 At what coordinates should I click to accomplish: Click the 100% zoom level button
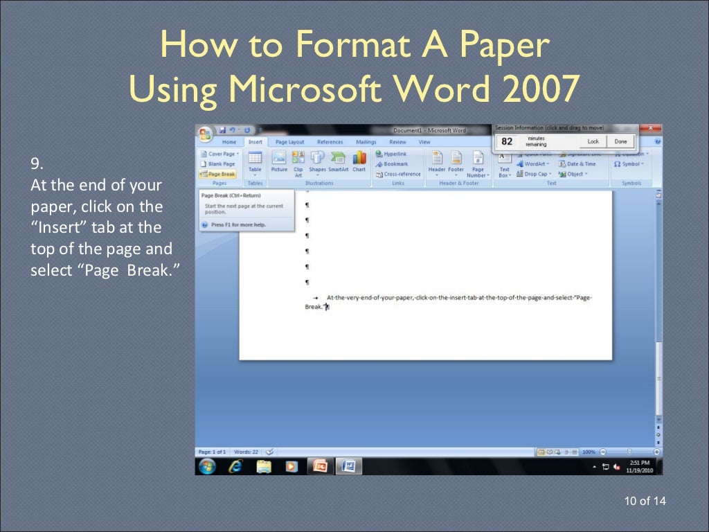tap(589, 452)
